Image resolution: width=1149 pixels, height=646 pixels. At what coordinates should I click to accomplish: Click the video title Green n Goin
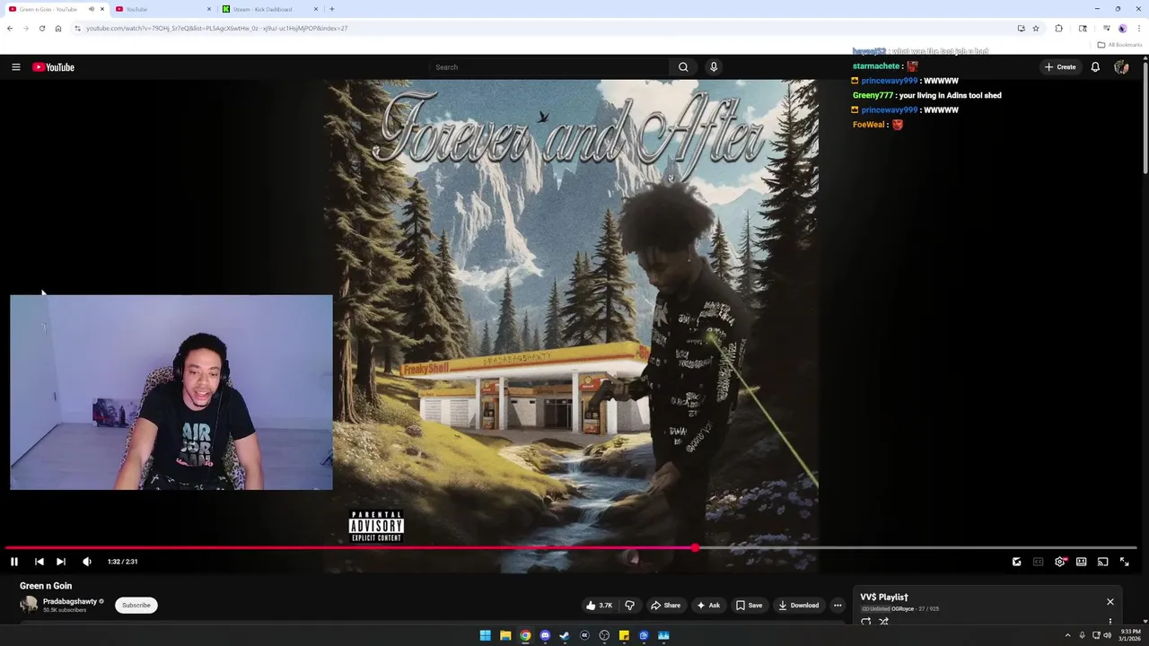tap(46, 586)
